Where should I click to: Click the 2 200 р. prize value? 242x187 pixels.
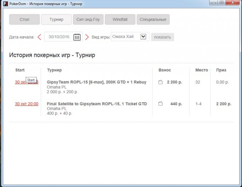tap(224, 104)
